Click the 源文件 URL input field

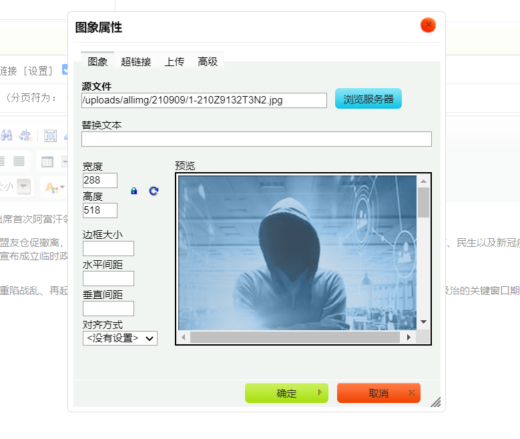(204, 100)
